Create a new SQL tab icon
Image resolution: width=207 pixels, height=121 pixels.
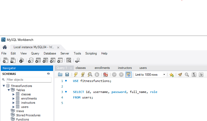coord(5,60)
